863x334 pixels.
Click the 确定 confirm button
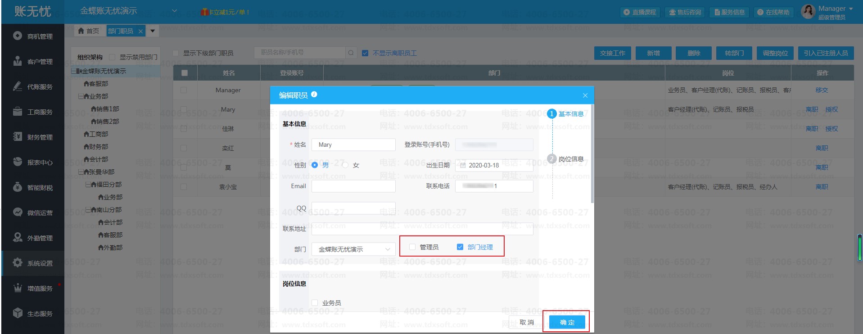[x=567, y=322]
